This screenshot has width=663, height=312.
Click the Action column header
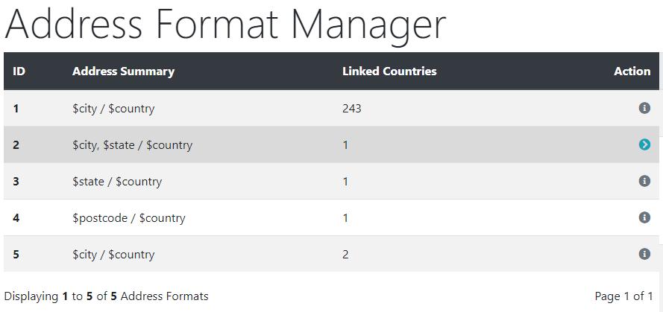pos(632,71)
